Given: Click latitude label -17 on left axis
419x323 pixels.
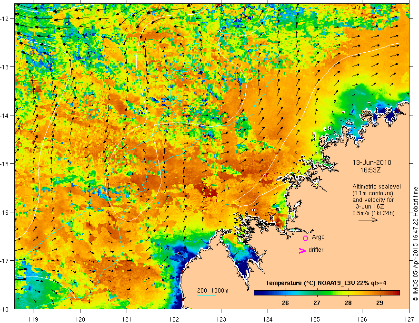Looking at the screenshot, I should coord(6,260).
